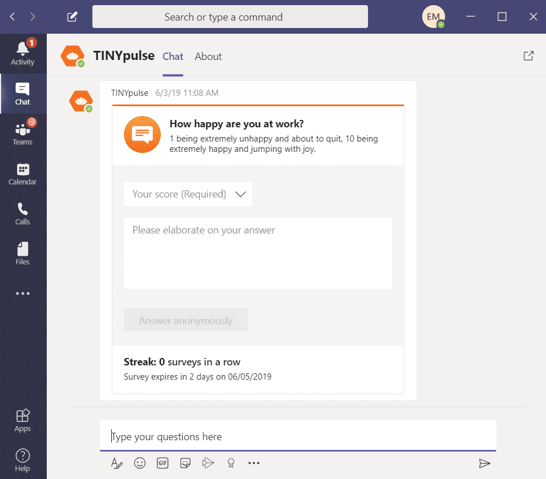The height and width of the screenshot is (479, 546).
Task: Expand the Your score dropdown
Action: click(x=188, y=194)
